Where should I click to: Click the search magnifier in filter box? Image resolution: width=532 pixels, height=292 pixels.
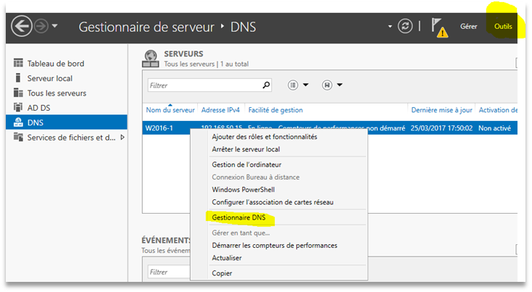coord(266,85)
